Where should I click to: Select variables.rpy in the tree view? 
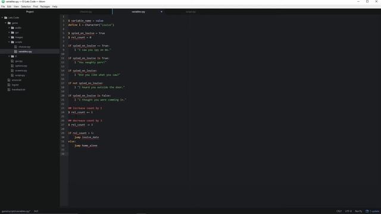(x=25, y=52)
